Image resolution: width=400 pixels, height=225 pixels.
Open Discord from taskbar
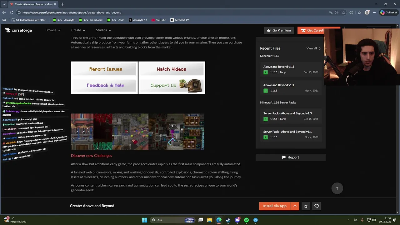tap(237, 220)
